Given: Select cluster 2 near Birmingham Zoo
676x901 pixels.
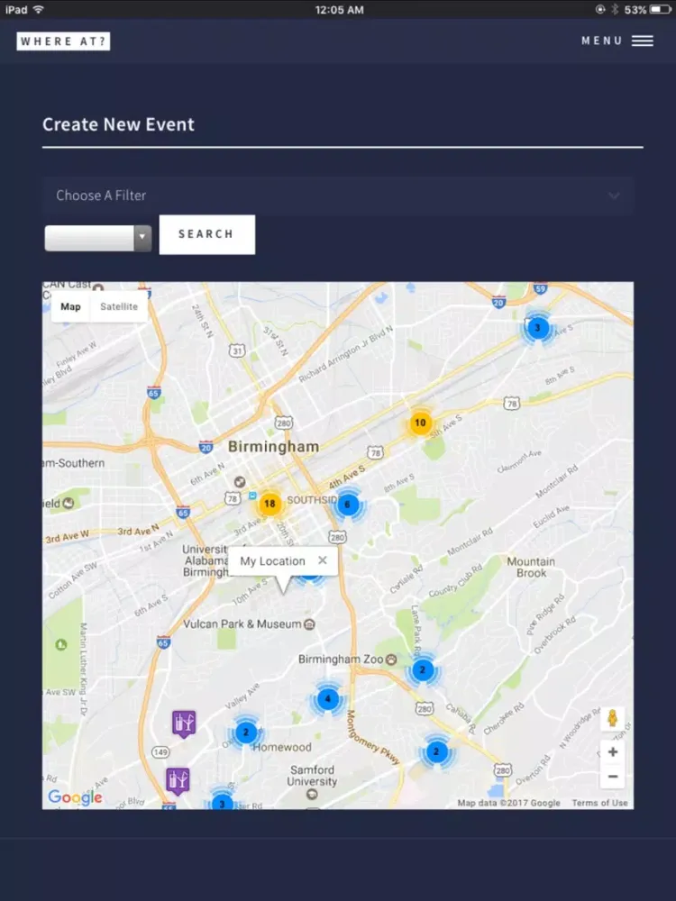Looking at the screenshot, I should [x=423, y=669].
